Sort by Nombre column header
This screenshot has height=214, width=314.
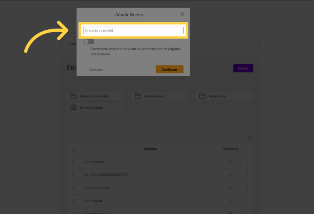coord(151,149)
